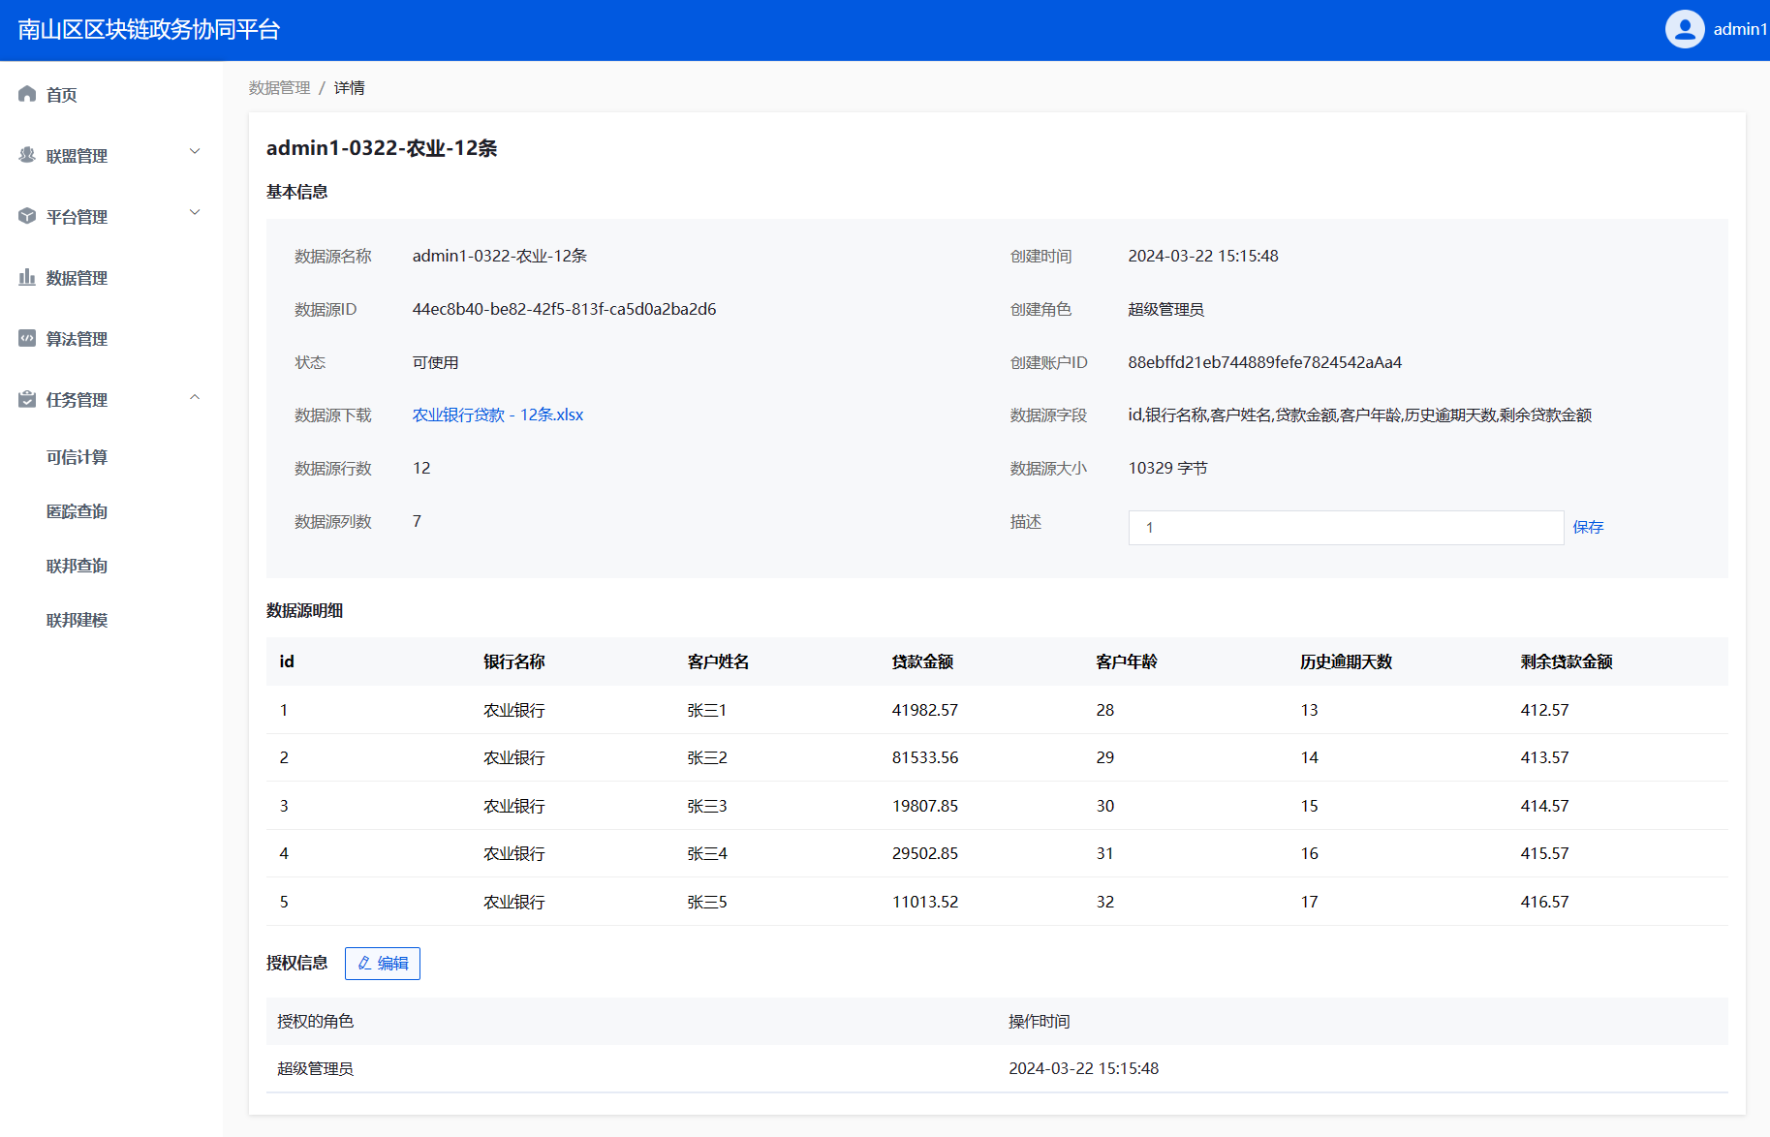Click the loan amount 81533.56
Screen dimensions: 1770x1137
click(x=925, y=757)
